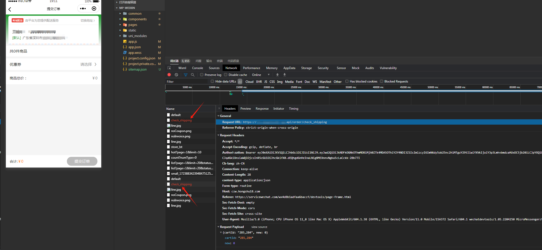
Task: Switch to the 问题 panel tab
Action: [x=198, y=61]
